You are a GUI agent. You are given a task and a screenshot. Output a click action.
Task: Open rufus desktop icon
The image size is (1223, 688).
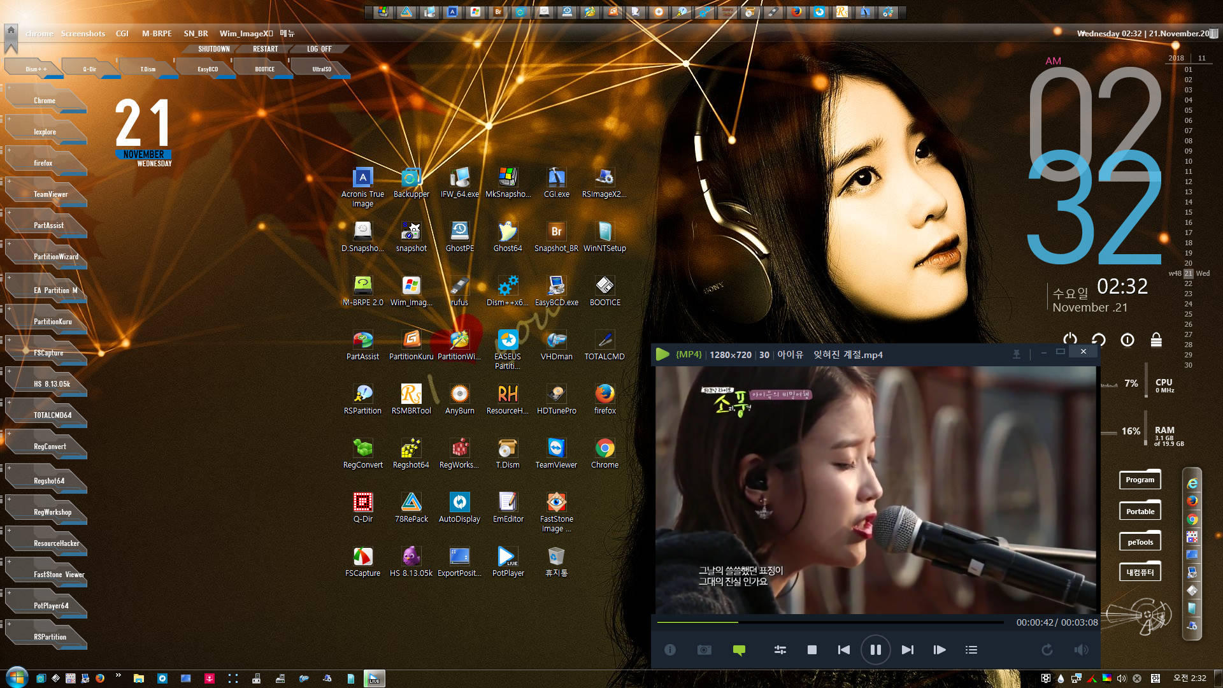click(459, 291)
